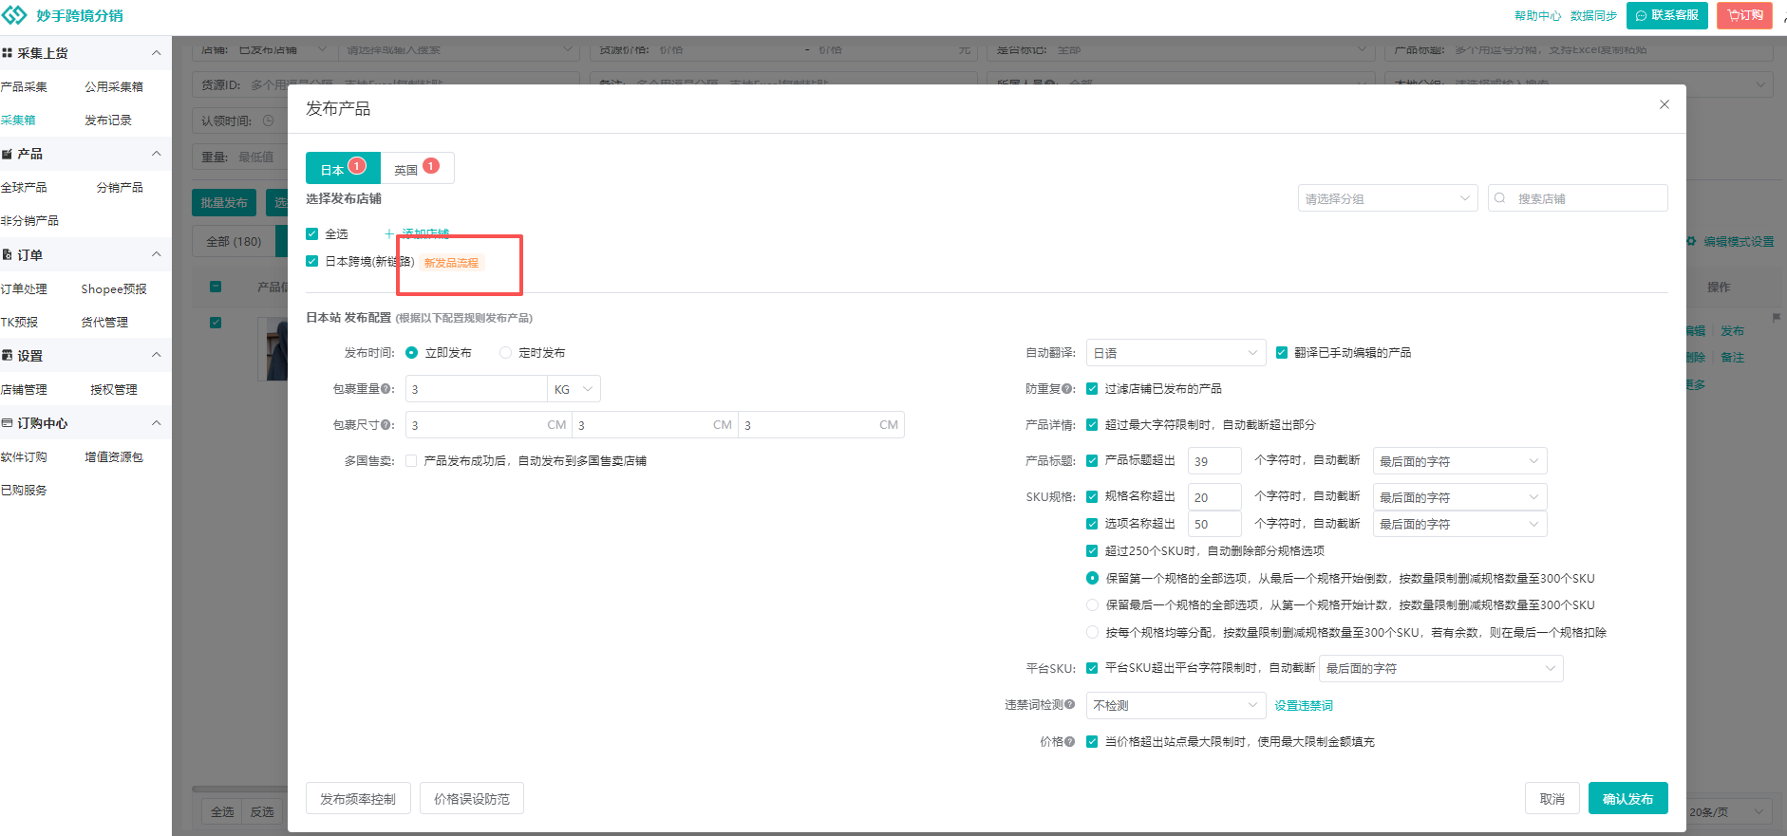Open the 请选择分组 dropdown
This screenshot has width=1787, height=836.
point(1387,198)
